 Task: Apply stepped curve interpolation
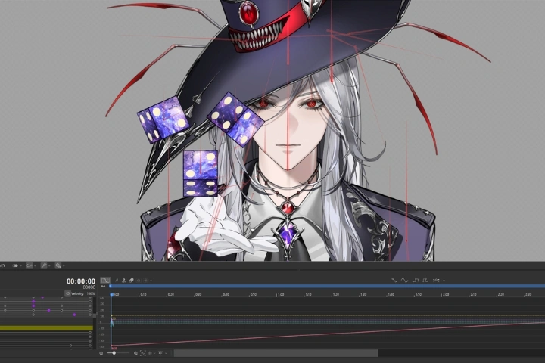coord(416,281)
